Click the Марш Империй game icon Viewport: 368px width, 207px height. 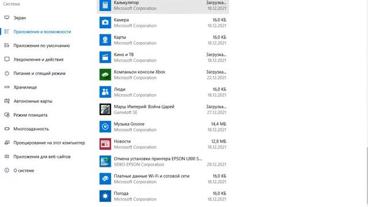pyautogui.click(x=105, y=109)
